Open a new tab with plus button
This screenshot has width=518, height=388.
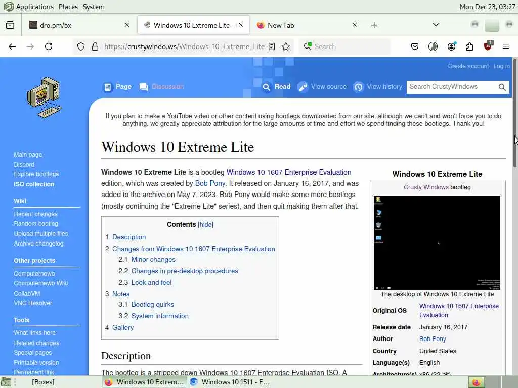(374, 25)
